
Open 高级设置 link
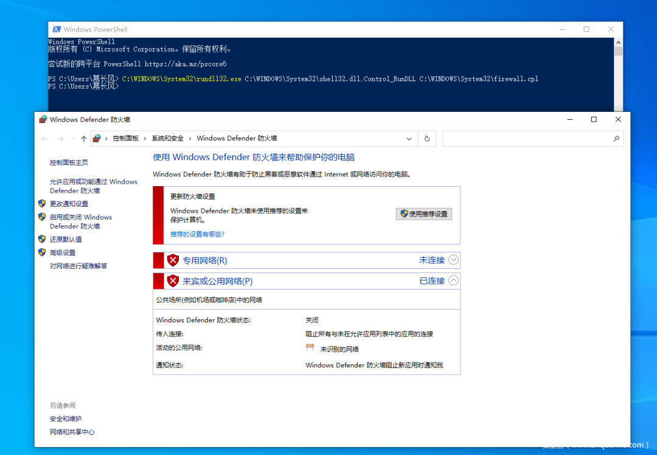click(63, 253)
